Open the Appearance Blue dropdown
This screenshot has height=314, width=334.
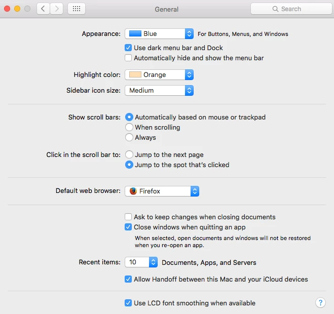tap(159, 33)
